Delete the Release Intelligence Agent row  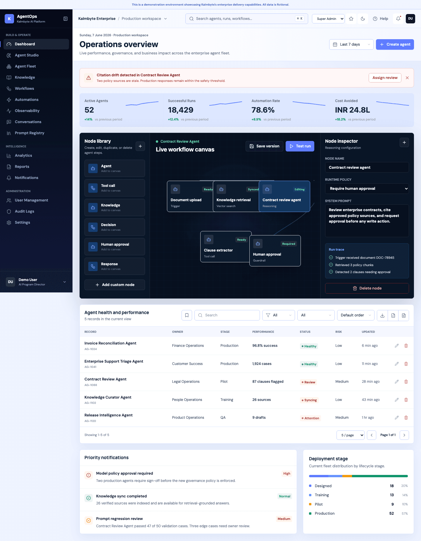click(x=406, y=418)
